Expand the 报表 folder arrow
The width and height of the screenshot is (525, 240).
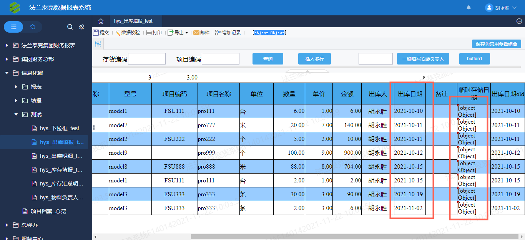[16, 87]
